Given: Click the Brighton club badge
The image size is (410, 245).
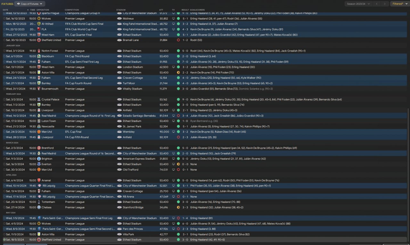Looking at the screenshot, I should (x=39, y=159).
